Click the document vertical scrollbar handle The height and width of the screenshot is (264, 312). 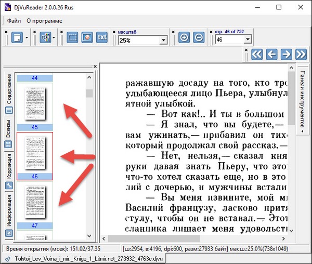coord(291,98)
